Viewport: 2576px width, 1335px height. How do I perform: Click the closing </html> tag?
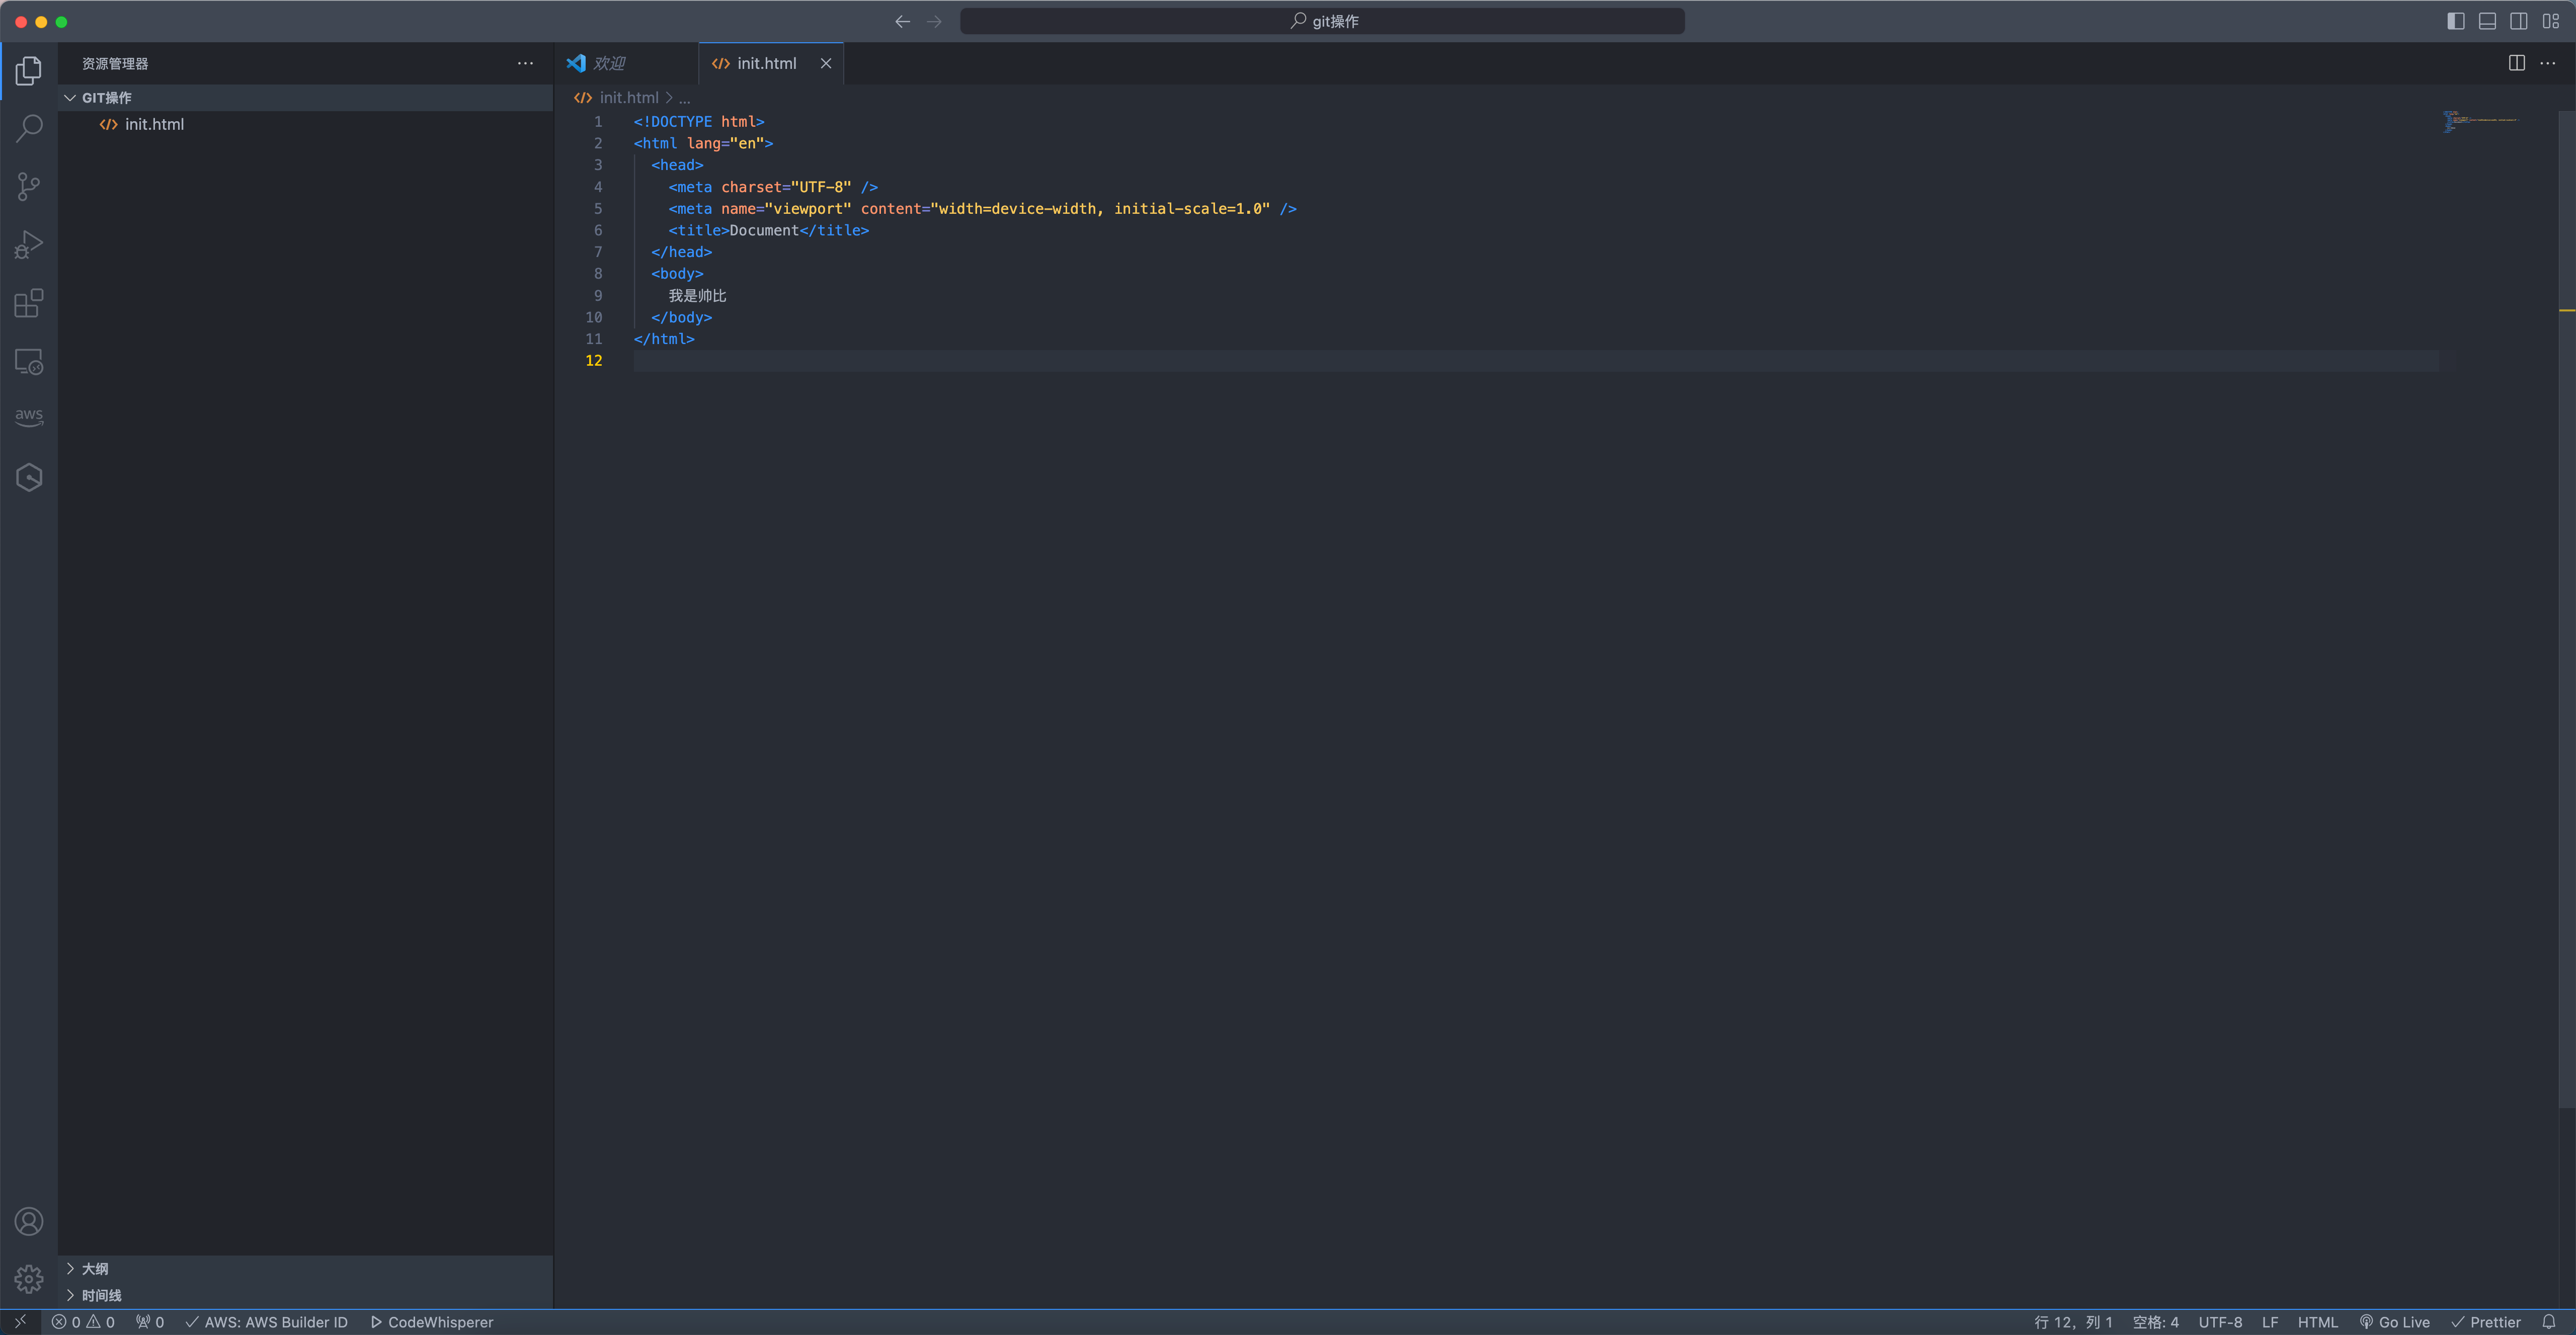coord(664,339)
